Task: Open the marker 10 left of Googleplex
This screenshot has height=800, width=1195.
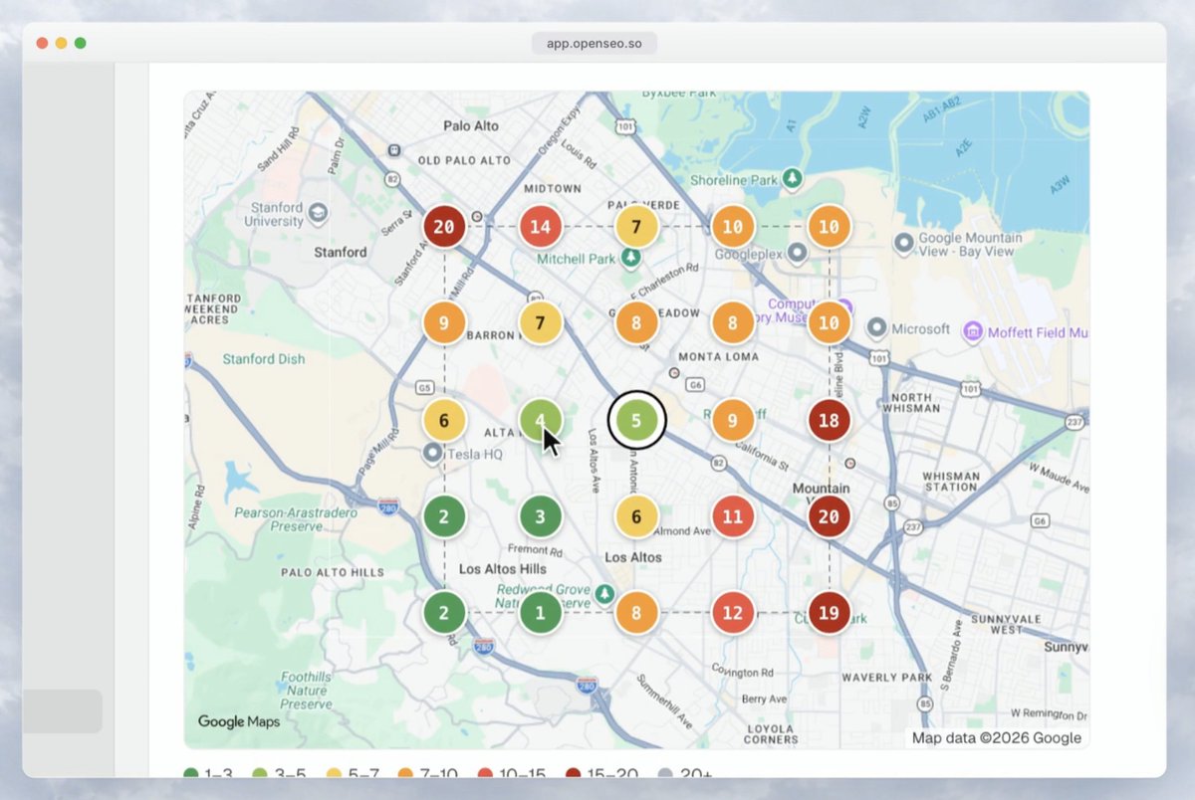Action: coord(732,227)
